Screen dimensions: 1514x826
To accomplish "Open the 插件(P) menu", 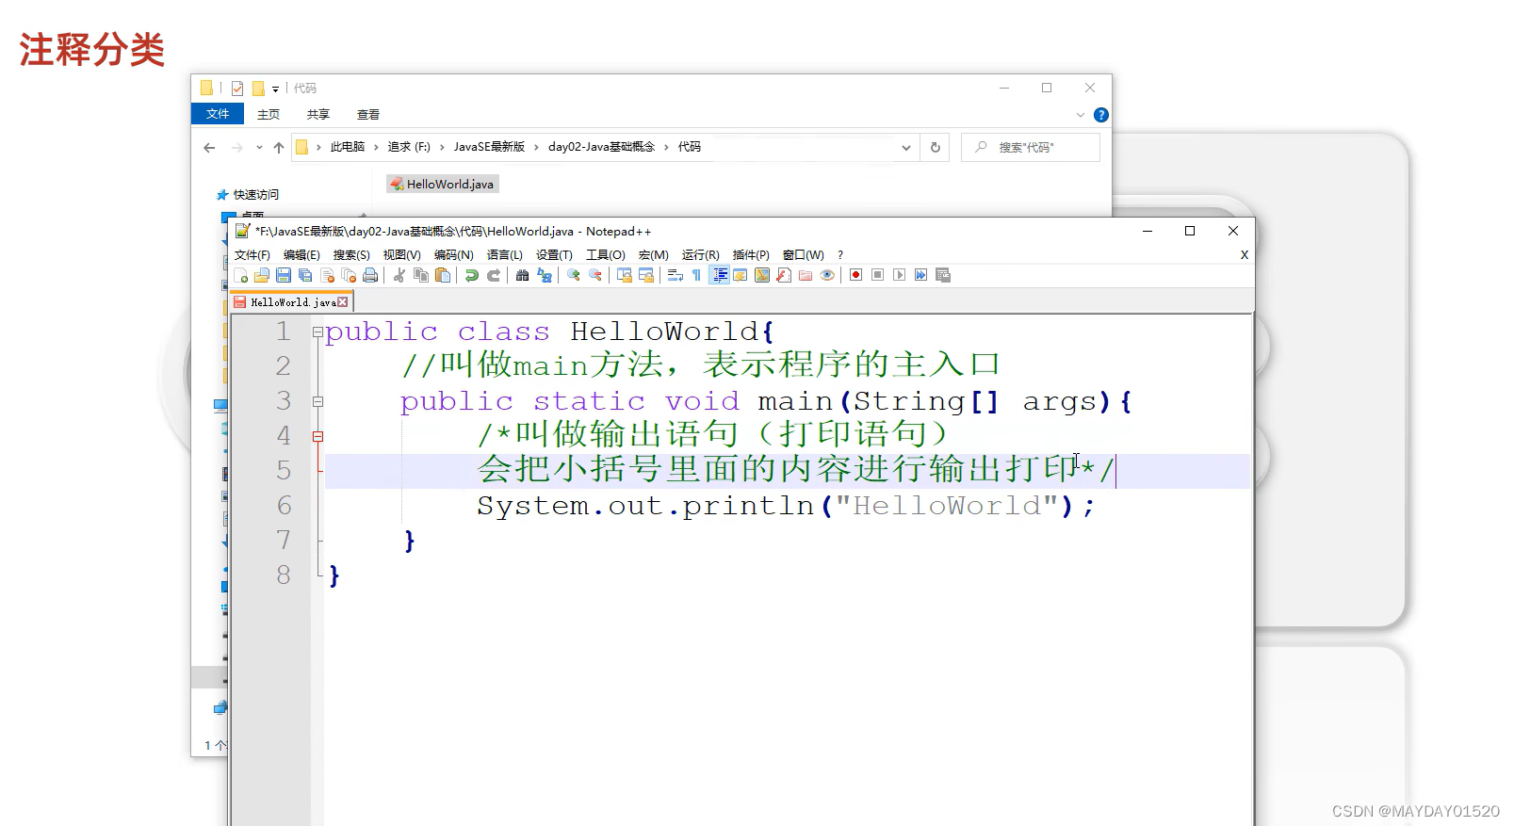I will [751, 255].
